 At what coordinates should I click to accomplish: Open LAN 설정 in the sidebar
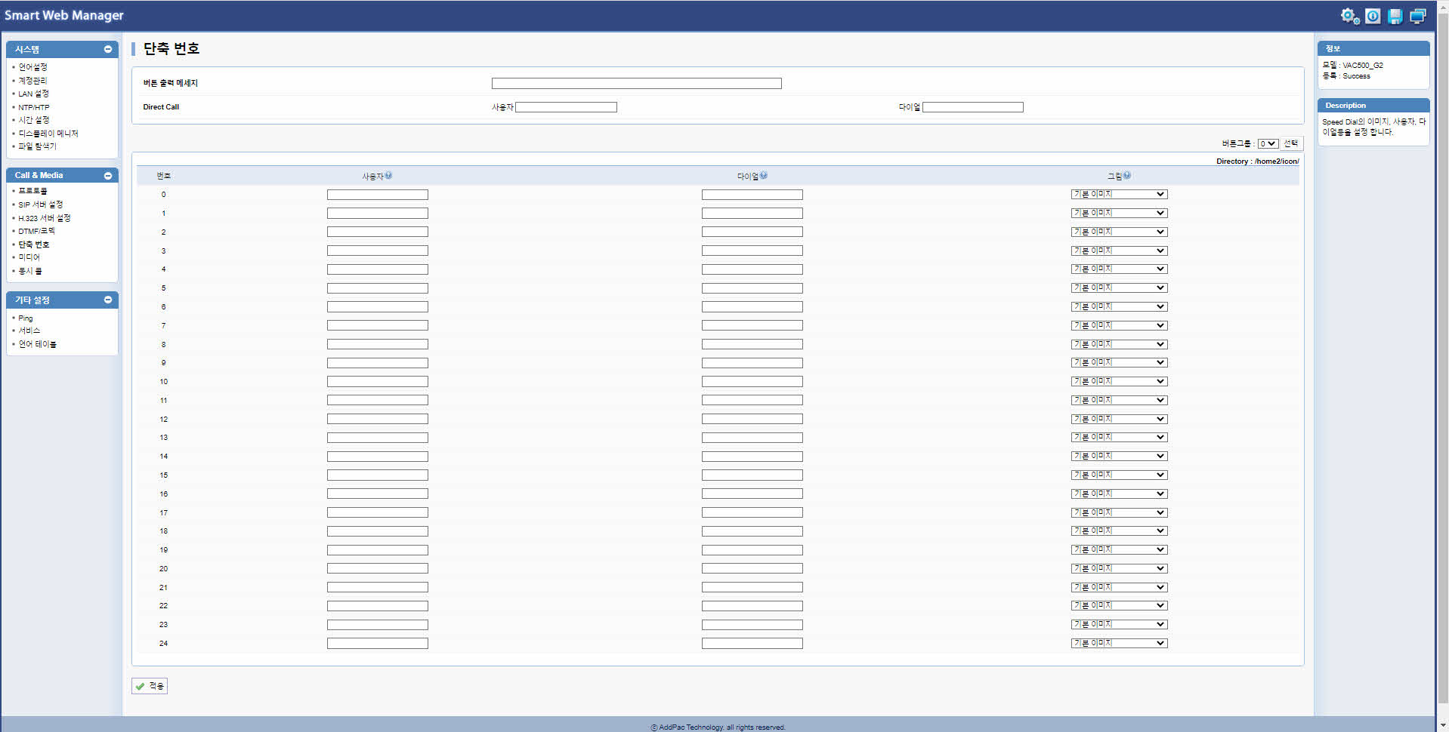[x=33, y=94]
